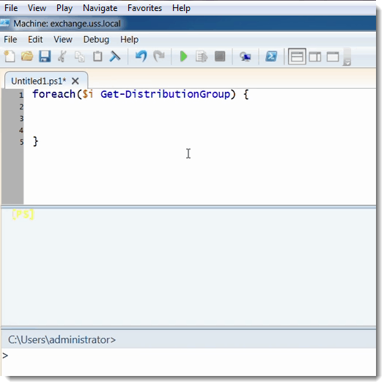Stop execution with the gray square icon

tap(220, 57)
